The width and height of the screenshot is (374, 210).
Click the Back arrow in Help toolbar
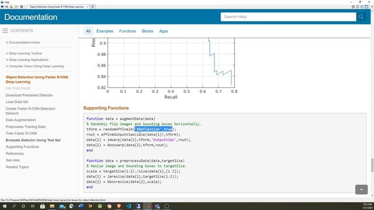(x=2, y=6)
